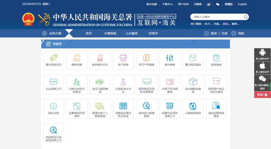Click the customs key emblem logo

pyautogui.click(x=44, y=20)
